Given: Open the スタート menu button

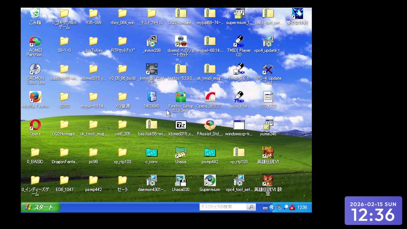Looking at the screenshot, I should click(40, 207).
